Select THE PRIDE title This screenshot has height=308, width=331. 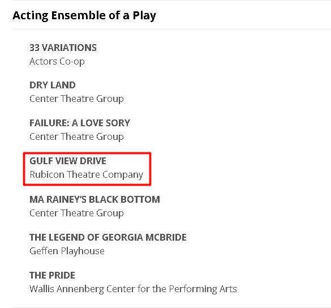tap(52, 275)
